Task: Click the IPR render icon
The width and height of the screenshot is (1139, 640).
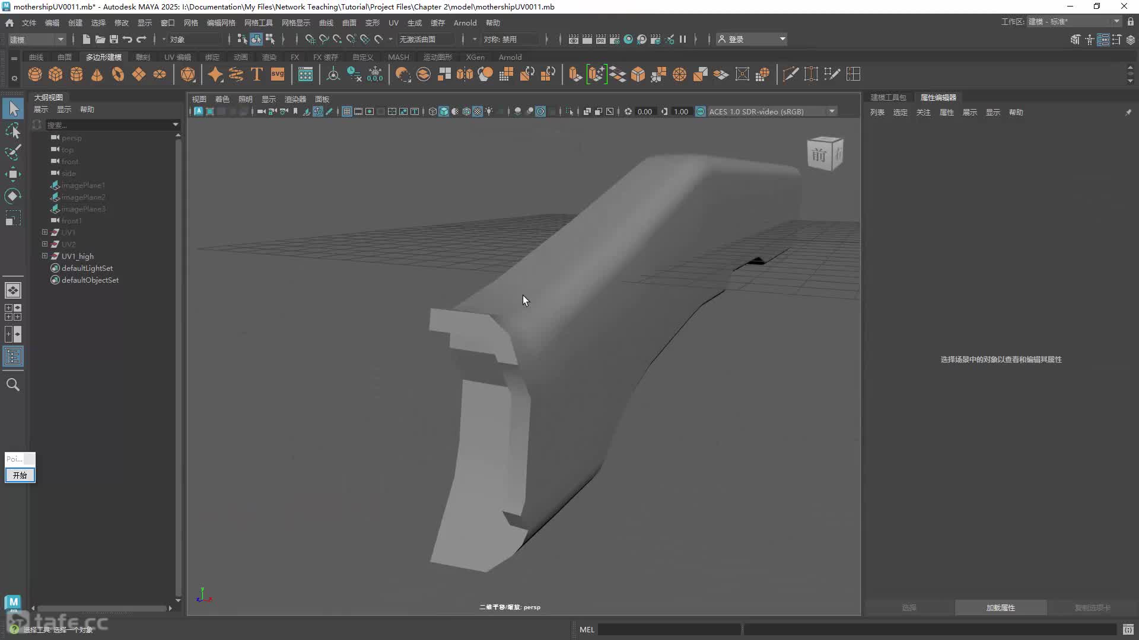Action: [601, 39]
